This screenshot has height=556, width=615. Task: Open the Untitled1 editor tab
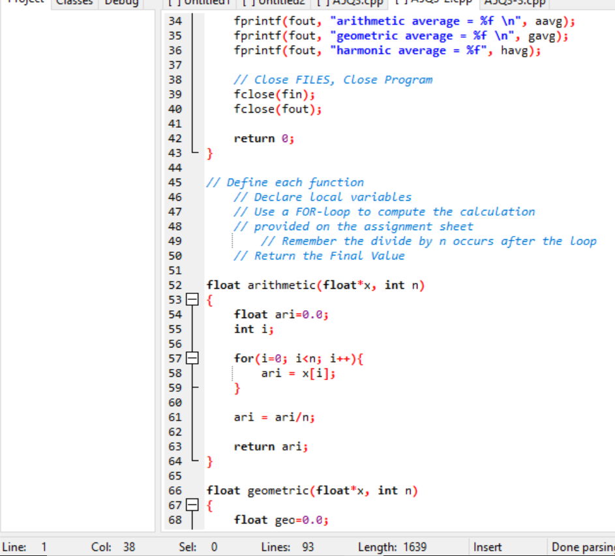200,3
